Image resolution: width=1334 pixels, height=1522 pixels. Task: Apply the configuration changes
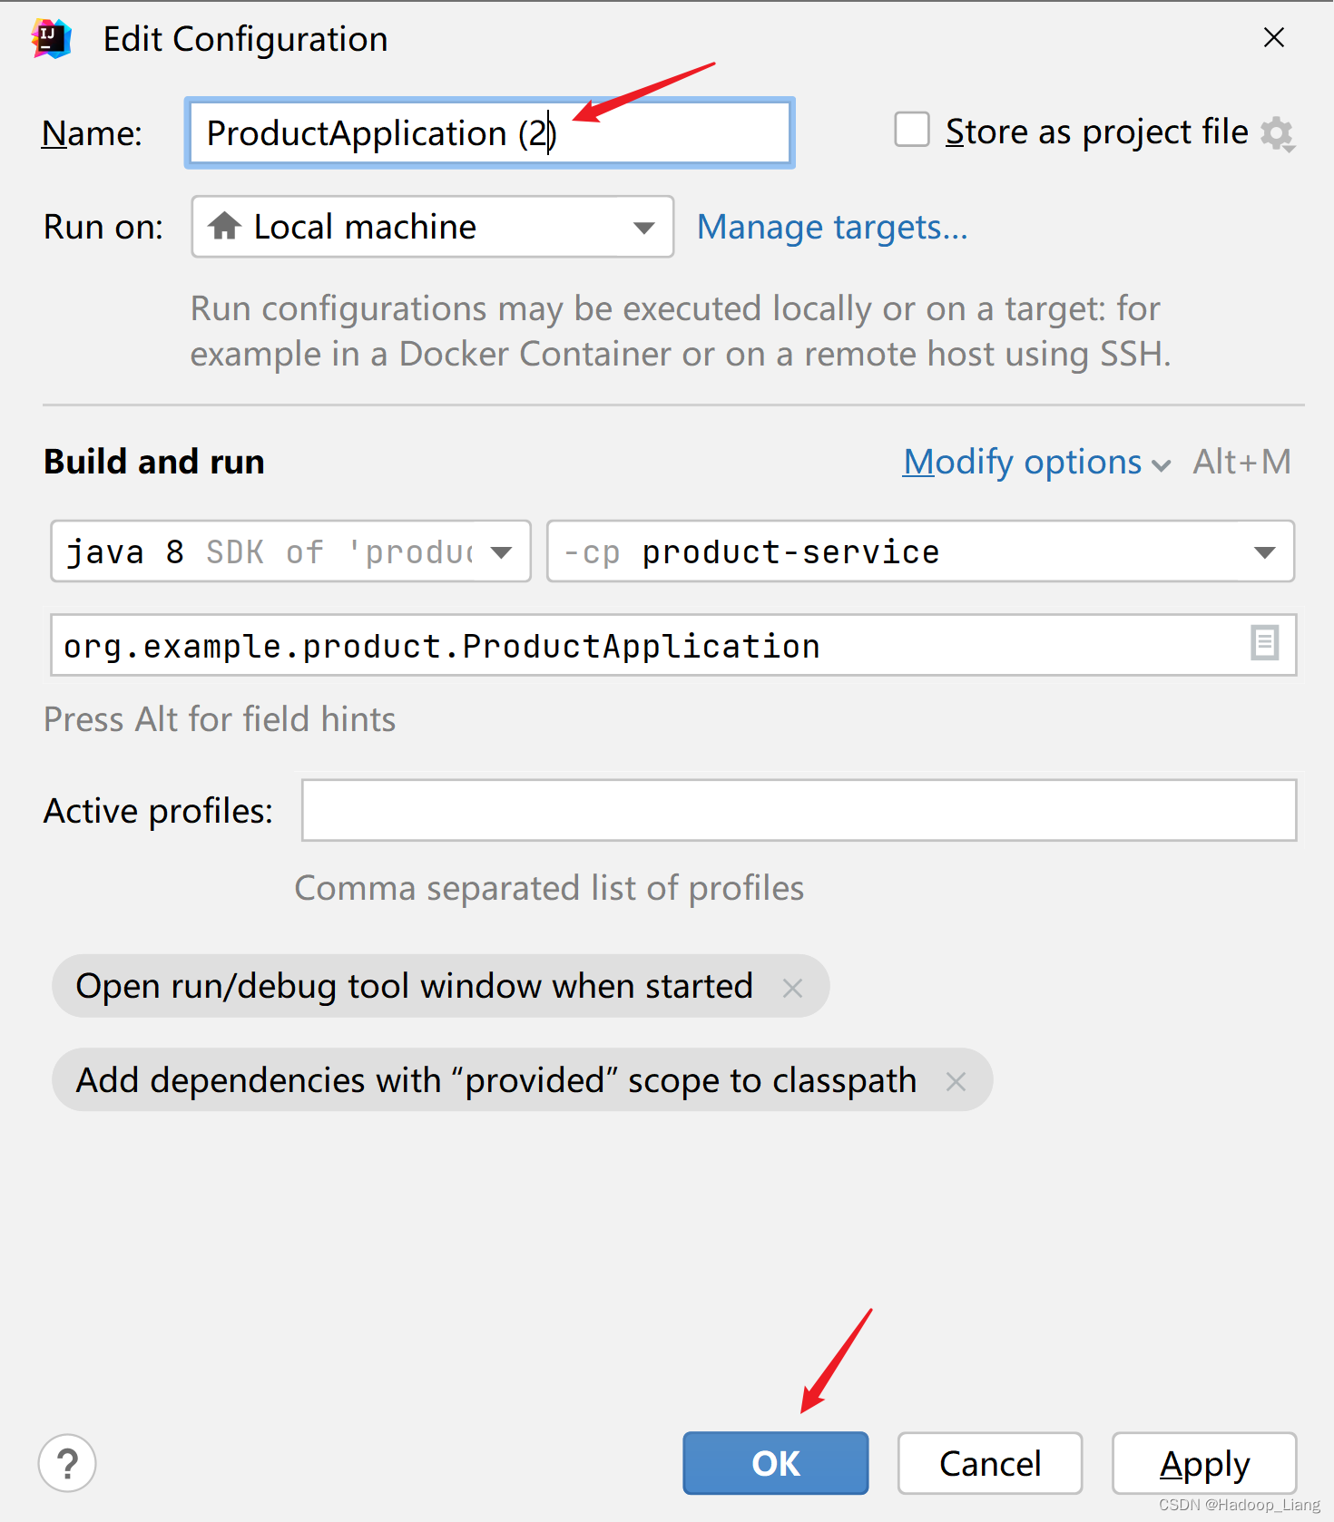[1203, 1463]
